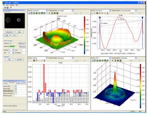The height and width of the screenshot is (114, 147).
Task: Open the View menu
Action: [7, 5]
